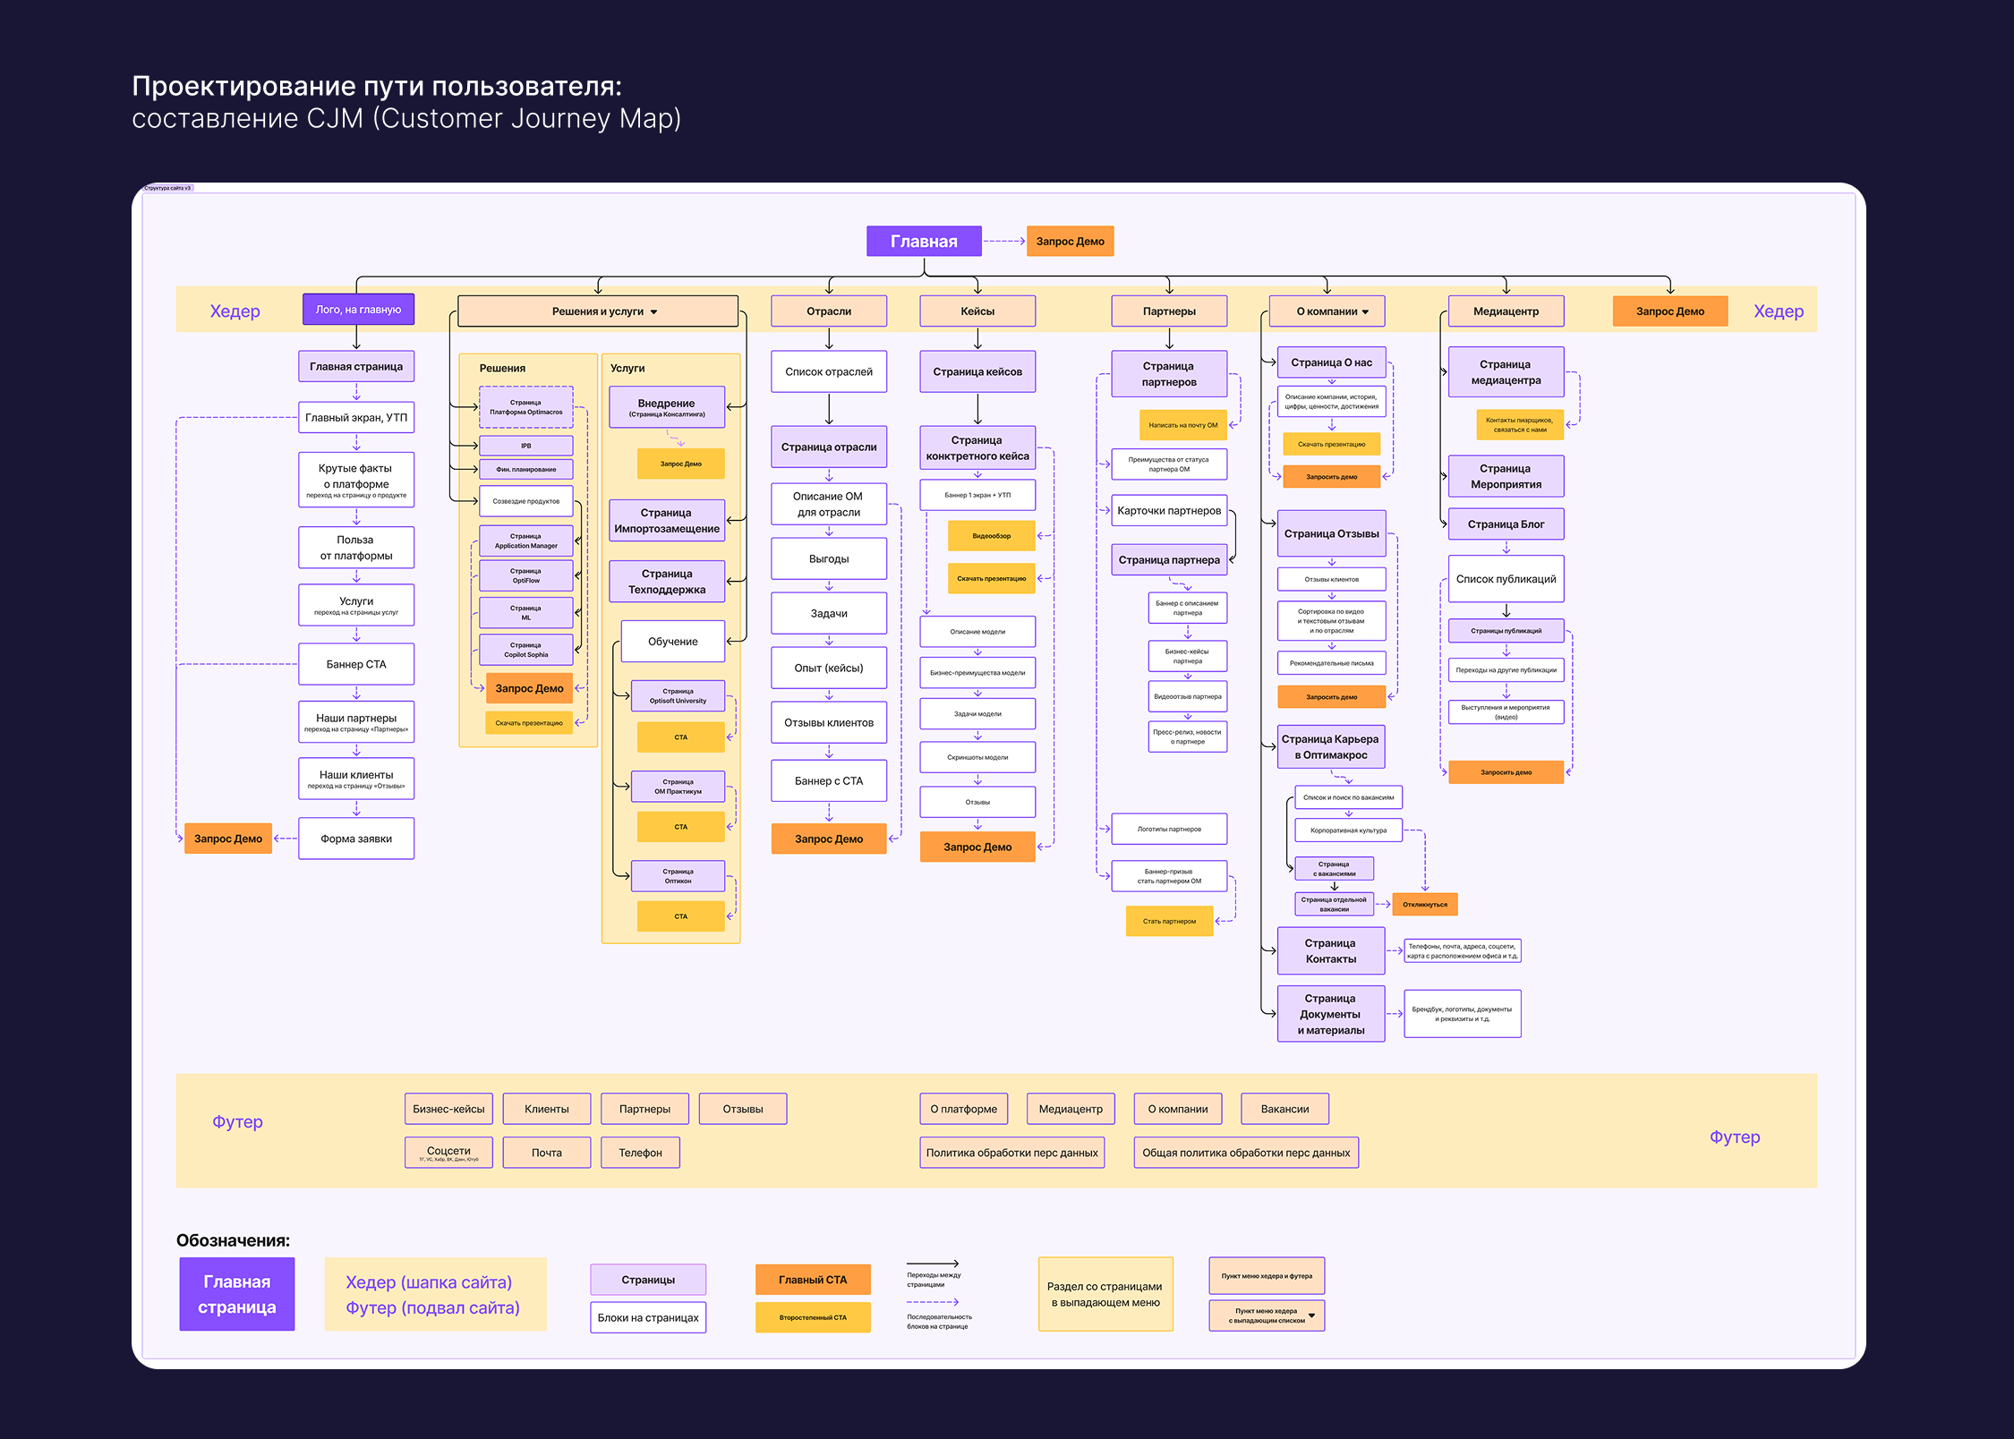The image size is (2014, 1439).
Task: Select the Партнеры header item
Action: click(1169, 311)
